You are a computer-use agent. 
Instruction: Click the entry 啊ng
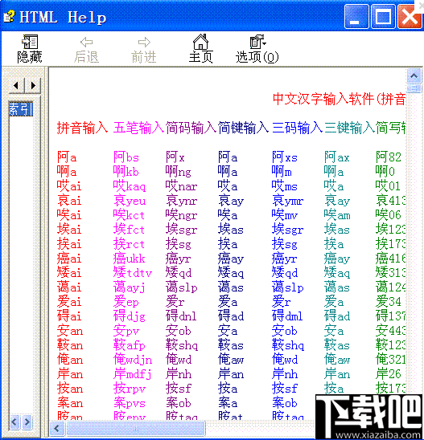click(x=179, y=172)
